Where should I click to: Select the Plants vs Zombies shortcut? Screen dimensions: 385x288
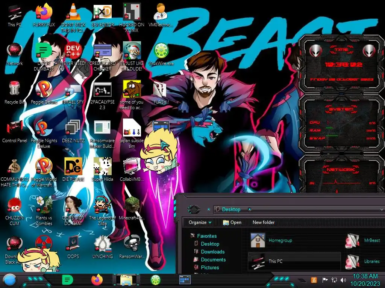pos(44,211)
